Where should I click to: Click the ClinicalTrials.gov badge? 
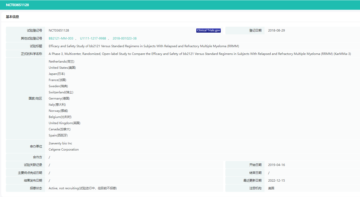pos(208,31)
